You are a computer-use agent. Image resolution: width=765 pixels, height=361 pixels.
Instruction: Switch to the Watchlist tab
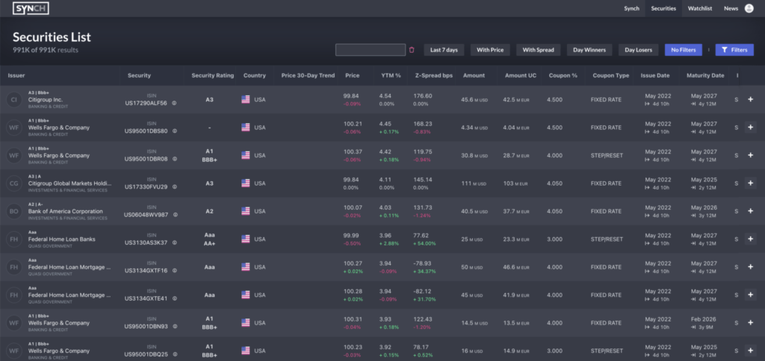(699, 8)
